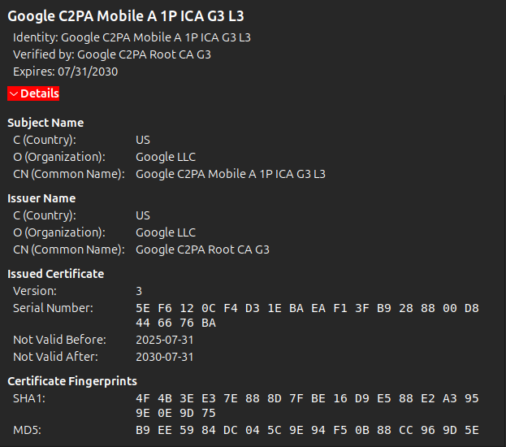
Task: Click issuer CN (Common Name) label
Action: [69, 250]
